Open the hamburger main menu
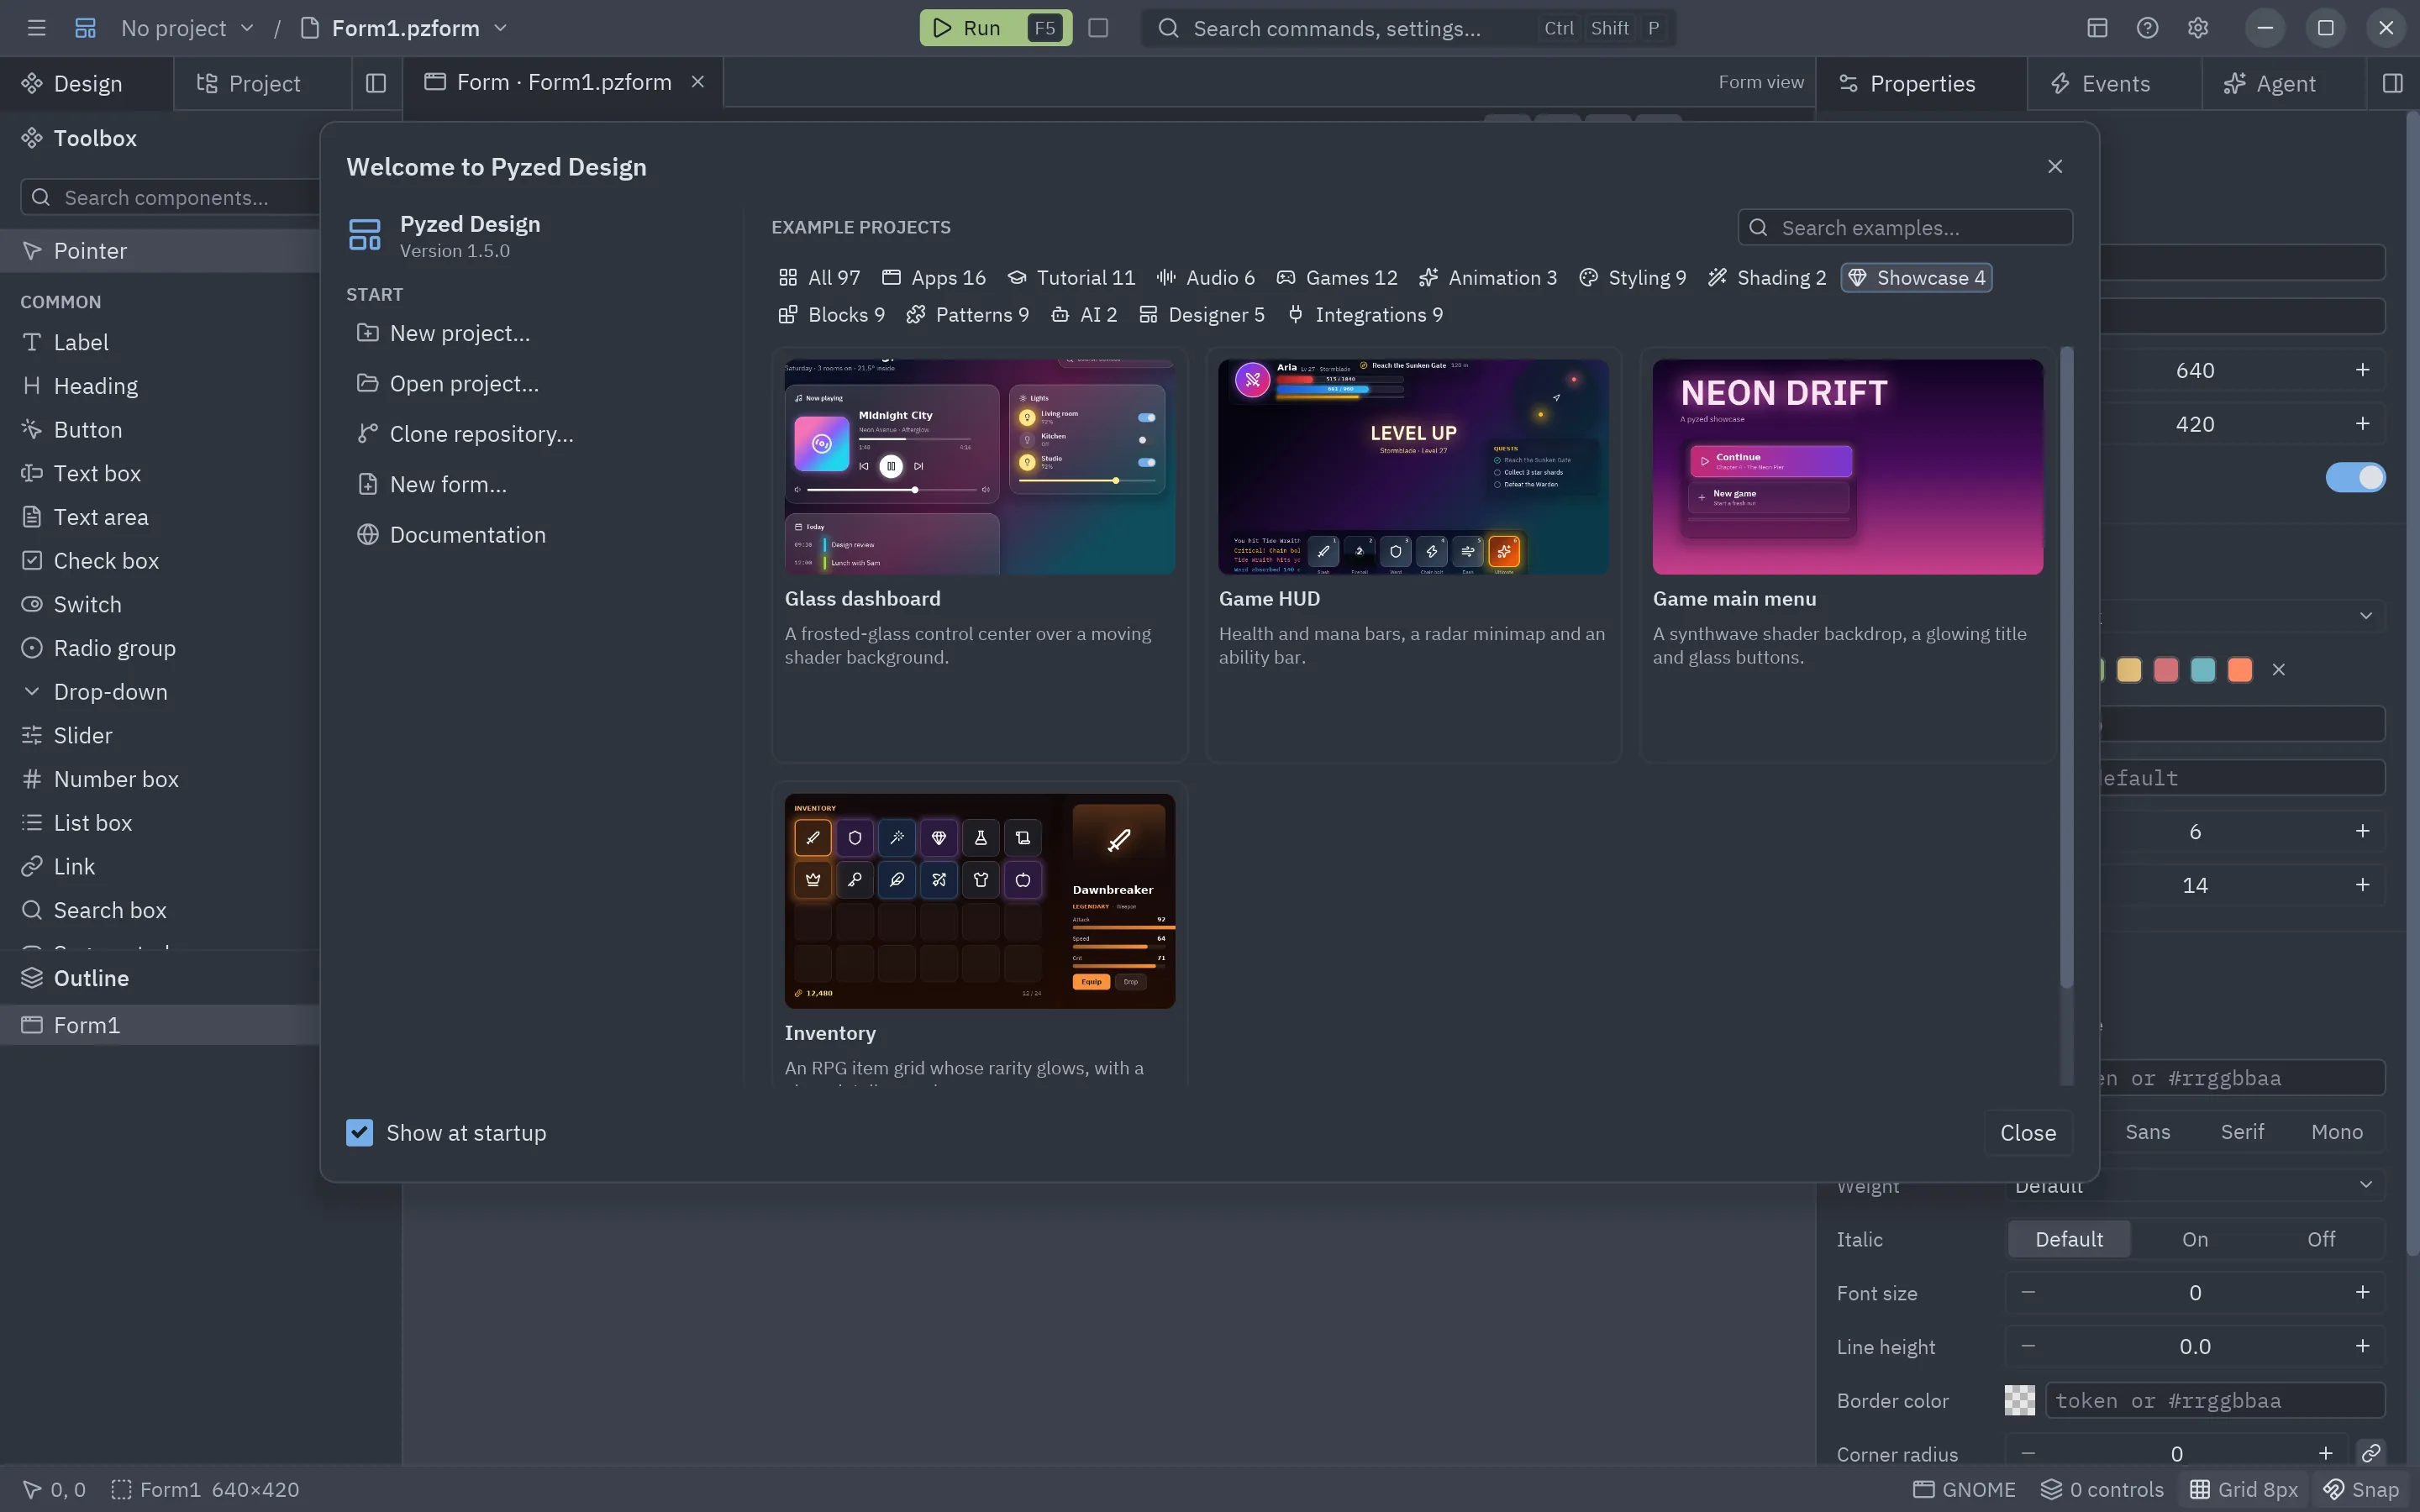This screenshot has height=1512, width=2420. pyautogui.click(x=37, y=28)
